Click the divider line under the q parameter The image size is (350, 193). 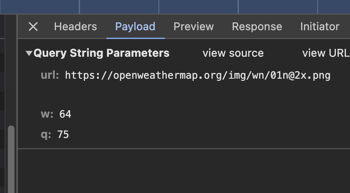(182, 148)
